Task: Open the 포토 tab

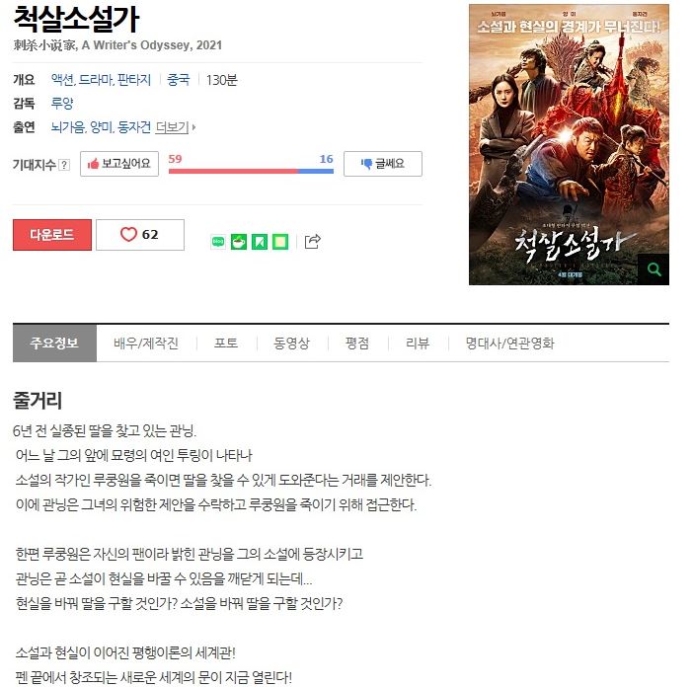Action: [226, 343]
